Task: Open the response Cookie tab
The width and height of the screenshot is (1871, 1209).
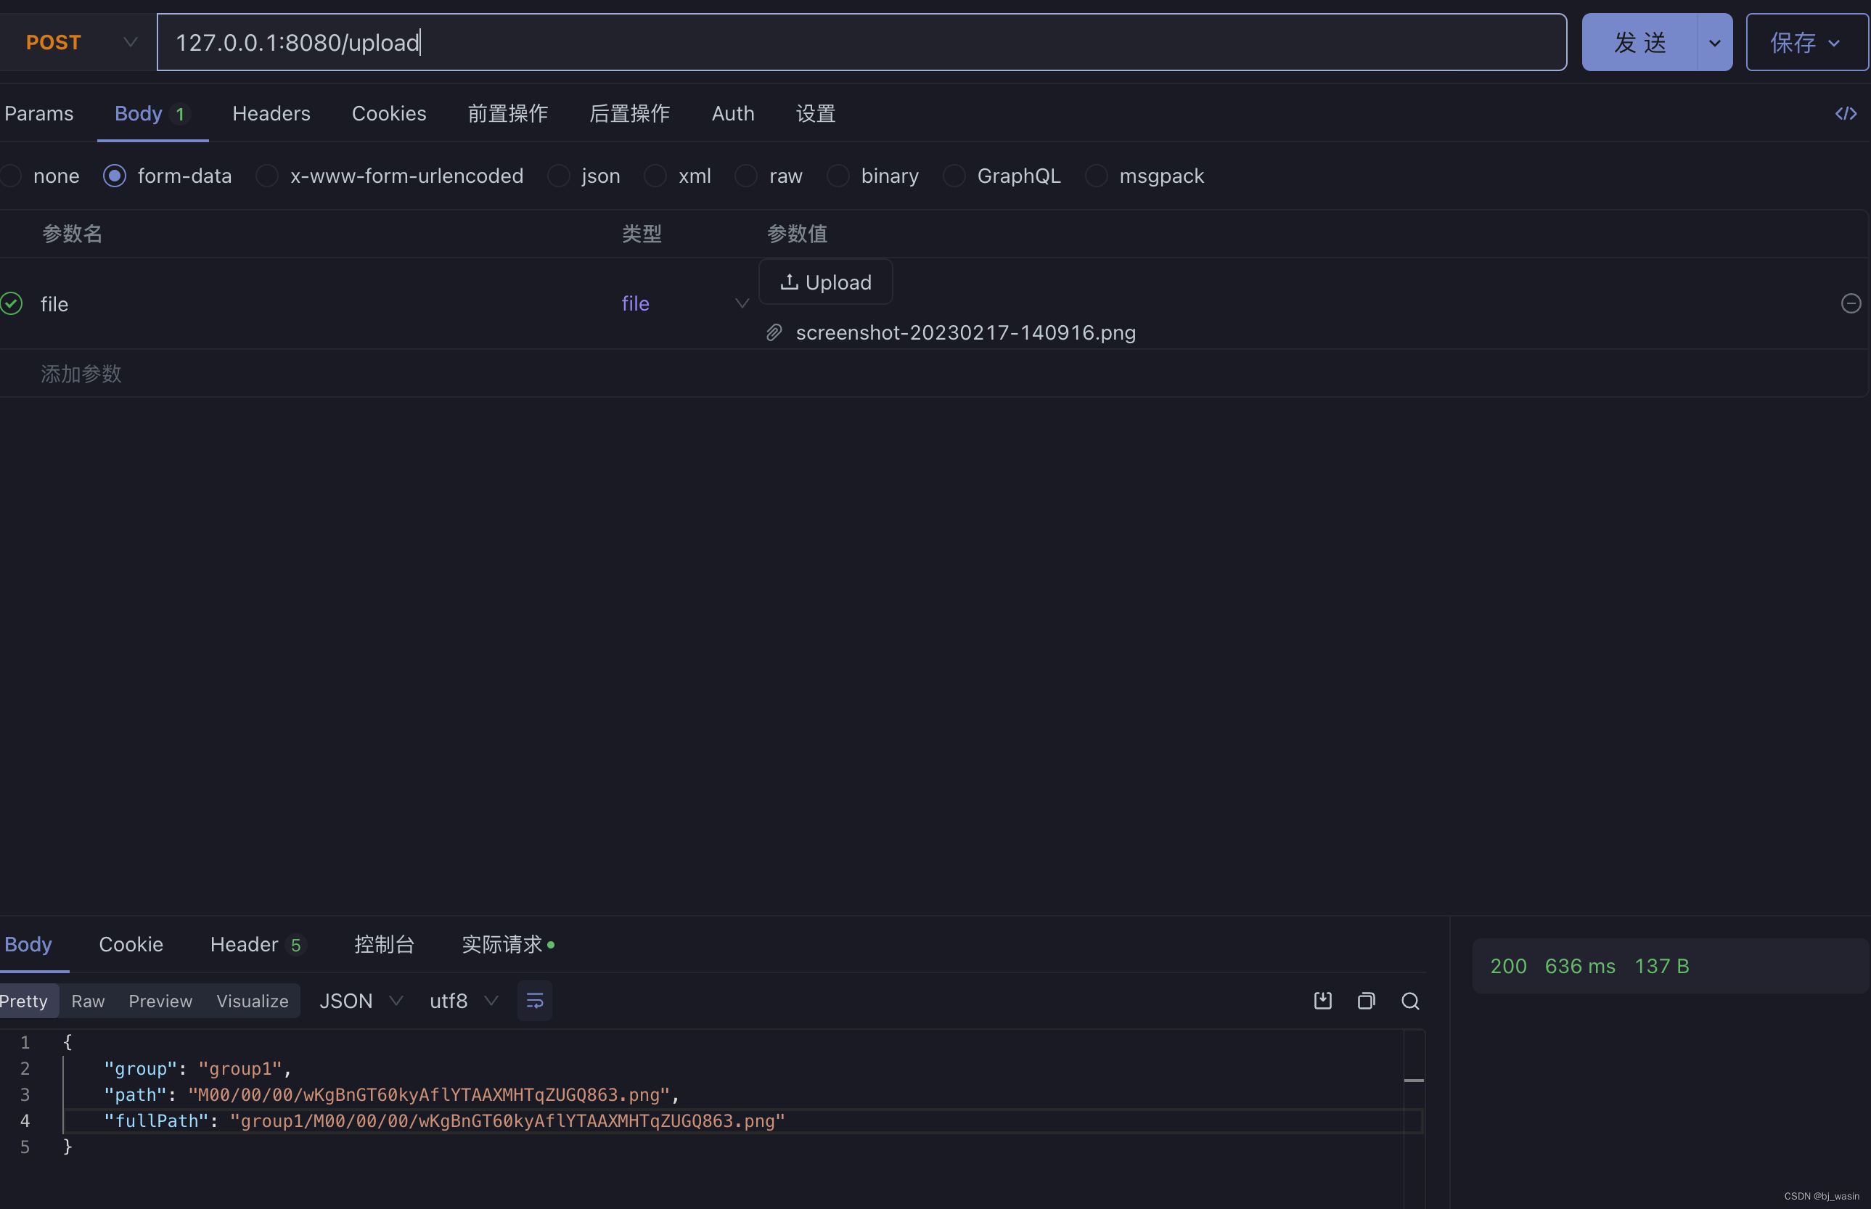Action: tap(131, 944)
